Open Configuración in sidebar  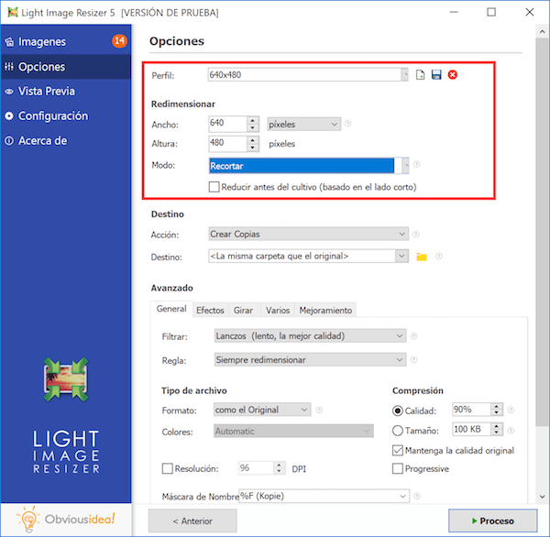click(66, 115)
